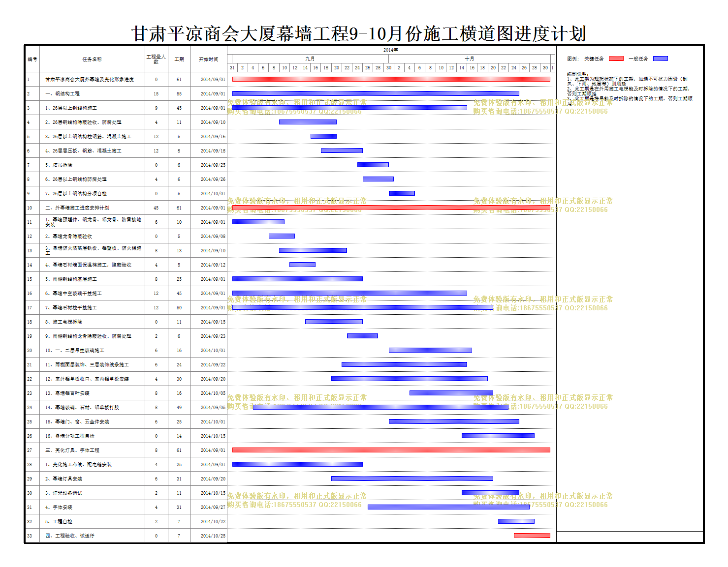Select the bar for 2、幕墙灯具安装
728x567 pixels.
[x=412, y=478]
